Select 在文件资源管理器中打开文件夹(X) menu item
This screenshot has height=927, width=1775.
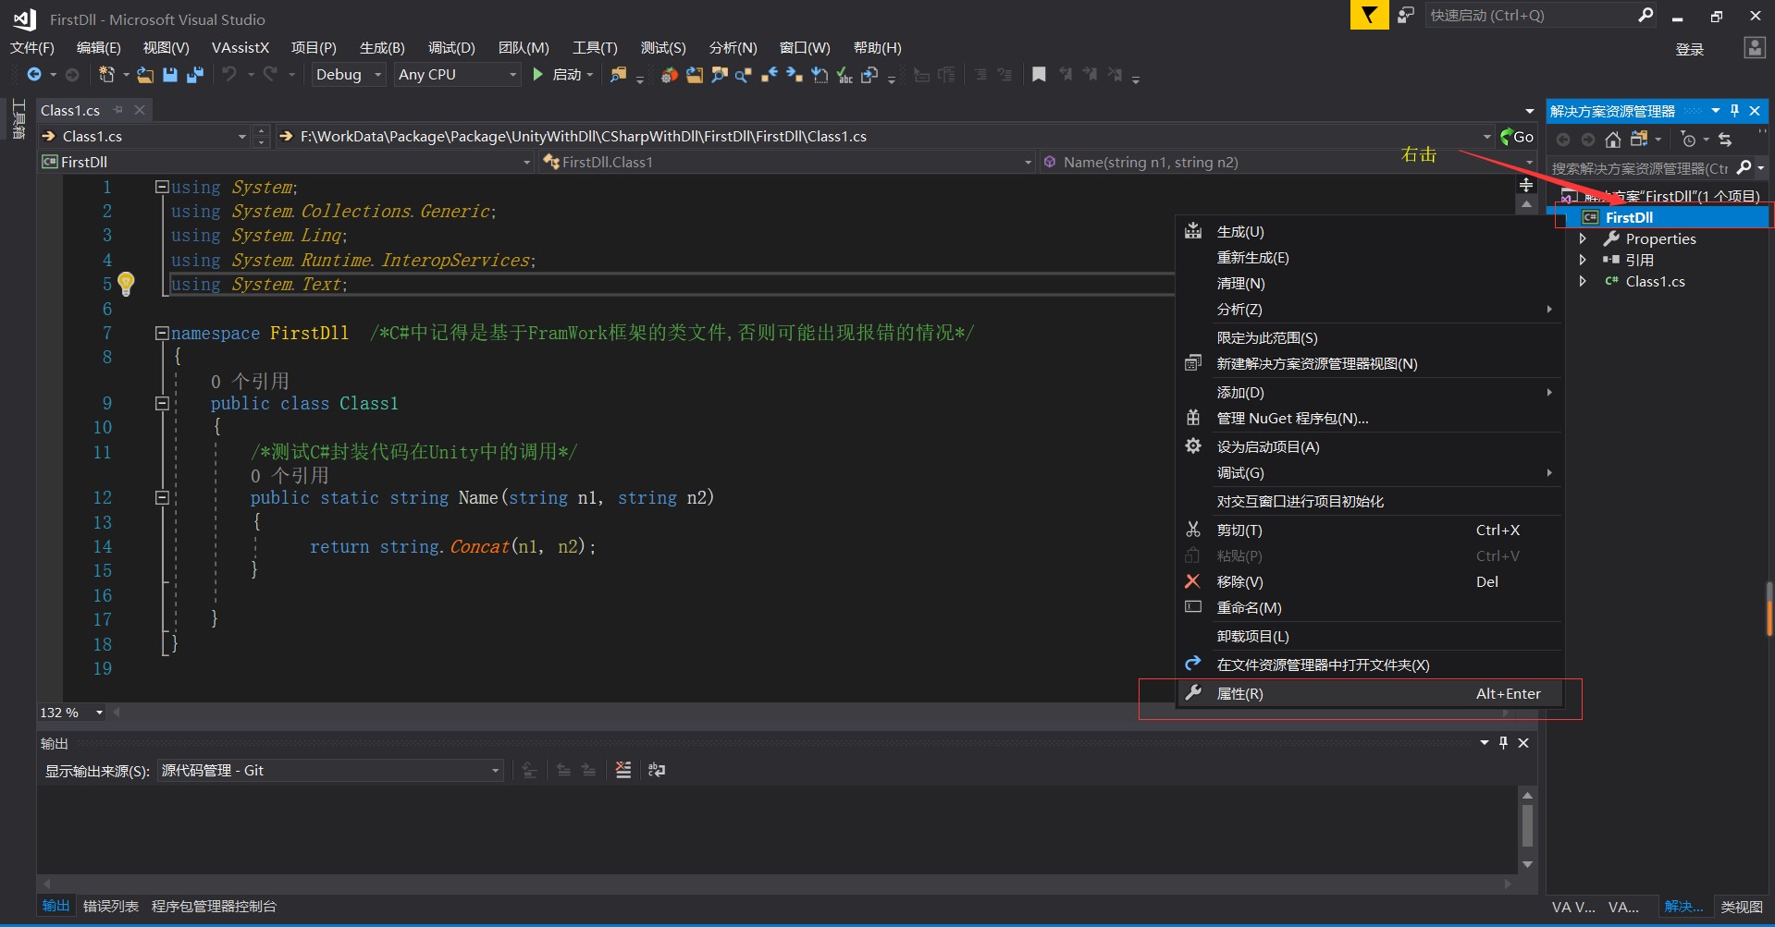click(x=1370, y=665)
